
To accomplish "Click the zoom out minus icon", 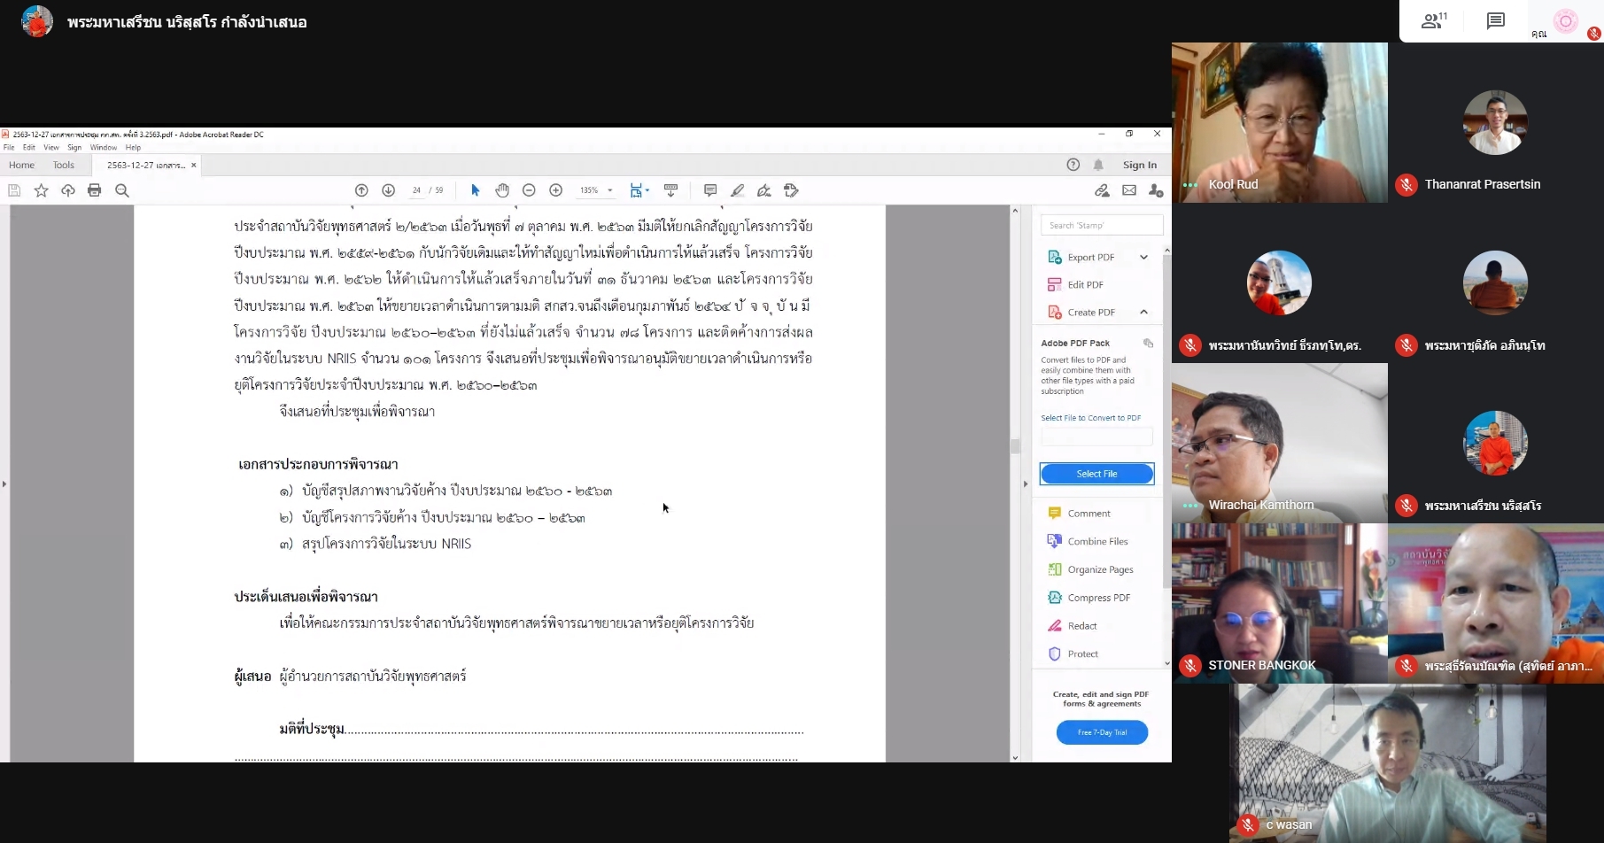I will (x=529, y=190).
